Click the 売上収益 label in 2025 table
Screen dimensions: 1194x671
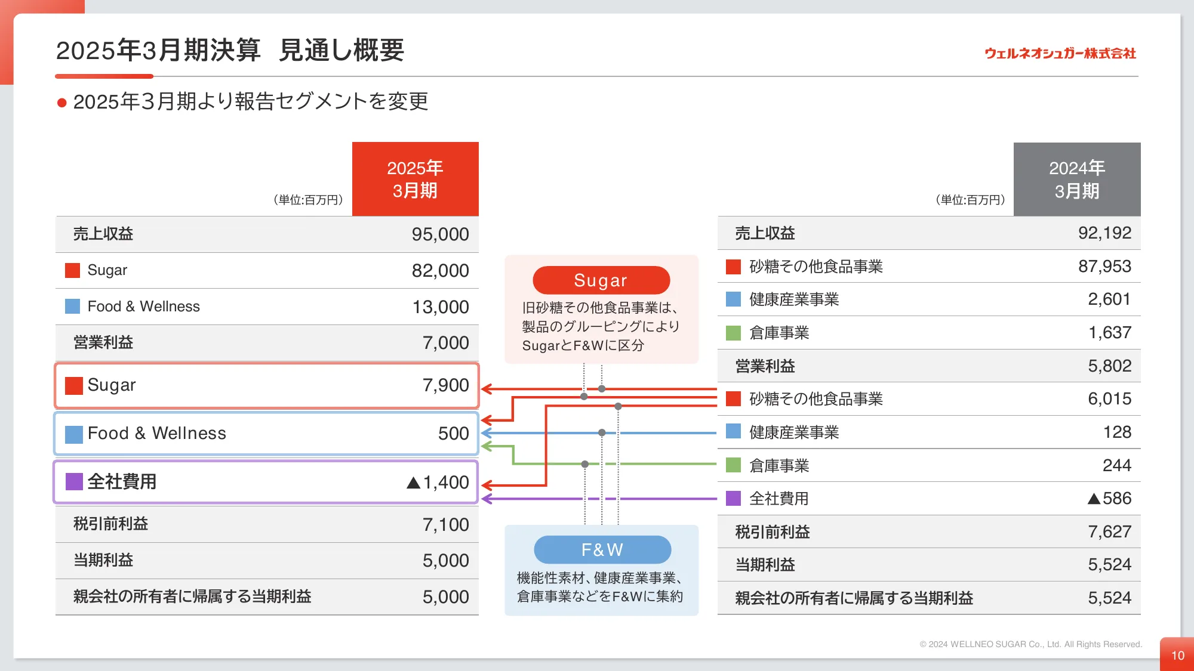tap(103, 234)
